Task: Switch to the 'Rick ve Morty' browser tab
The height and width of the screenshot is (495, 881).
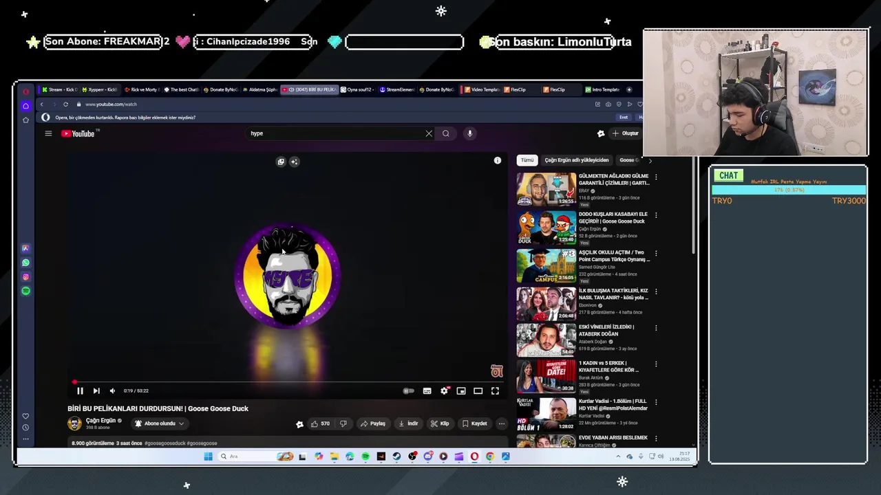Action: coord(142,89)
